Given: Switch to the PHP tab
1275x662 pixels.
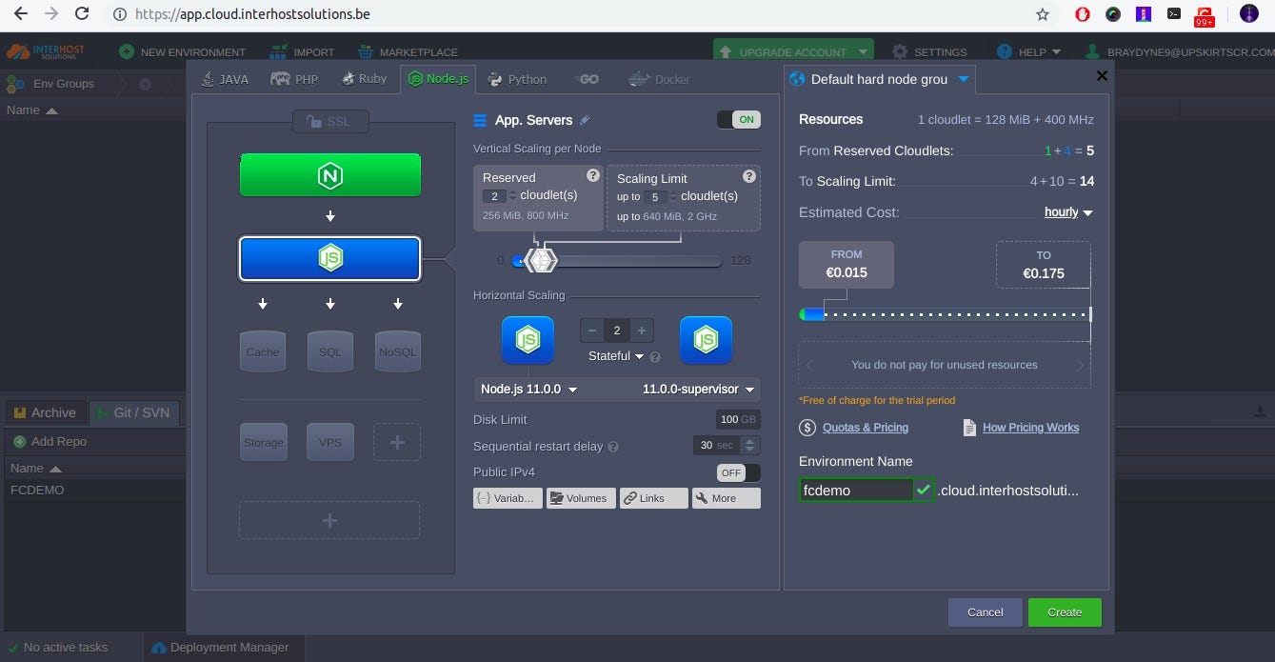Looking at the screenshot, I should (294, 79).
